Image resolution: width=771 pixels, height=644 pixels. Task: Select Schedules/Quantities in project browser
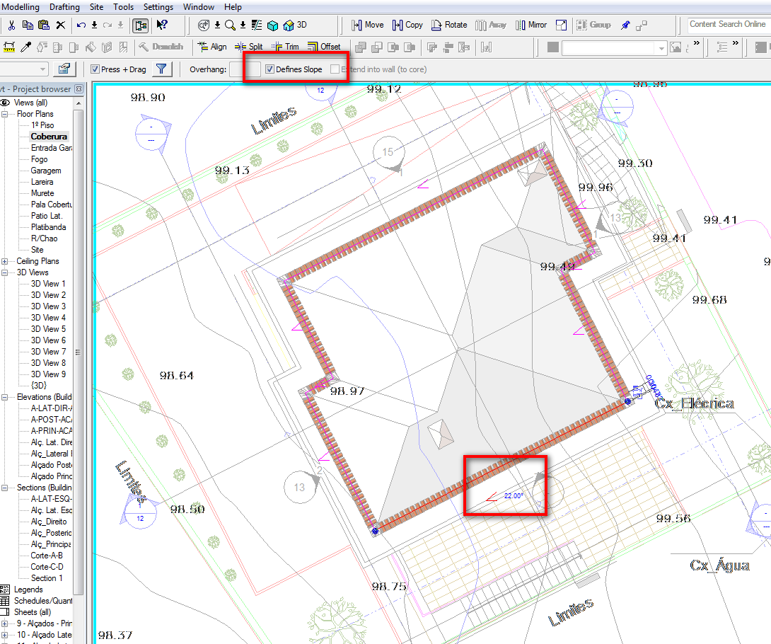pos(42,601)
